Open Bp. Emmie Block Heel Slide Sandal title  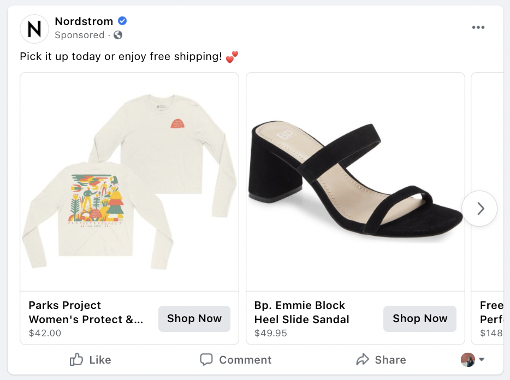pos(302,312)
